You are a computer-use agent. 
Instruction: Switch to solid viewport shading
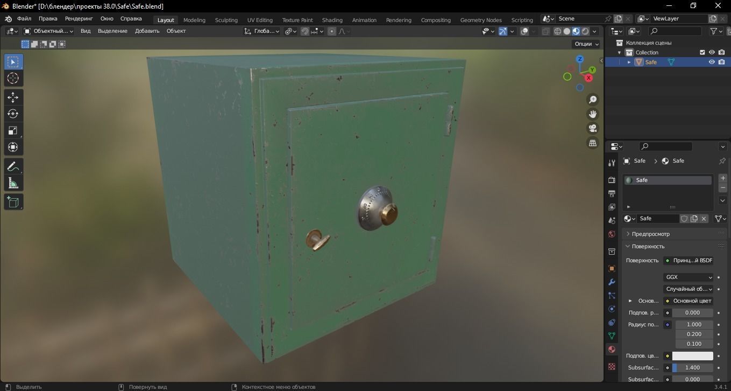566,31
